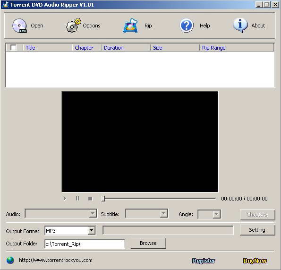Open output Setting button
The image size is (281, 270).
click(257, 230)
